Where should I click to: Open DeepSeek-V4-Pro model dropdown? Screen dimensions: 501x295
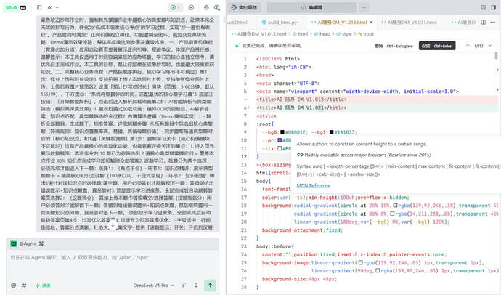click(x=154, y=286)
